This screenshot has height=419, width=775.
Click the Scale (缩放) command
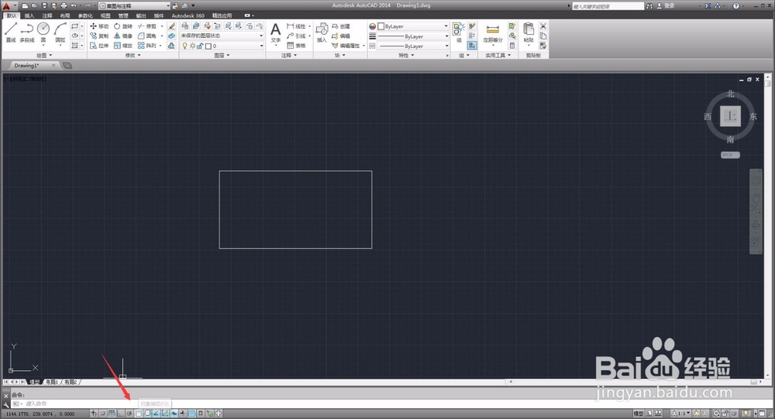(123, 46)
